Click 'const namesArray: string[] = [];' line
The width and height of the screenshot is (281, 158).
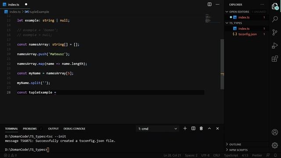(x=48, y=44)
